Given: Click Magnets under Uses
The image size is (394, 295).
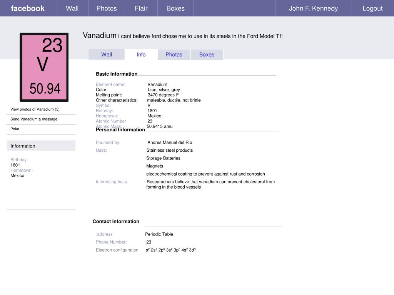Looking at the screenshot, I should [155, 166].
